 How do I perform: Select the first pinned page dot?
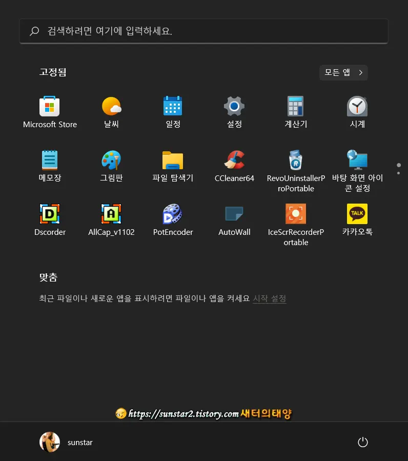[x=399, y=165]
